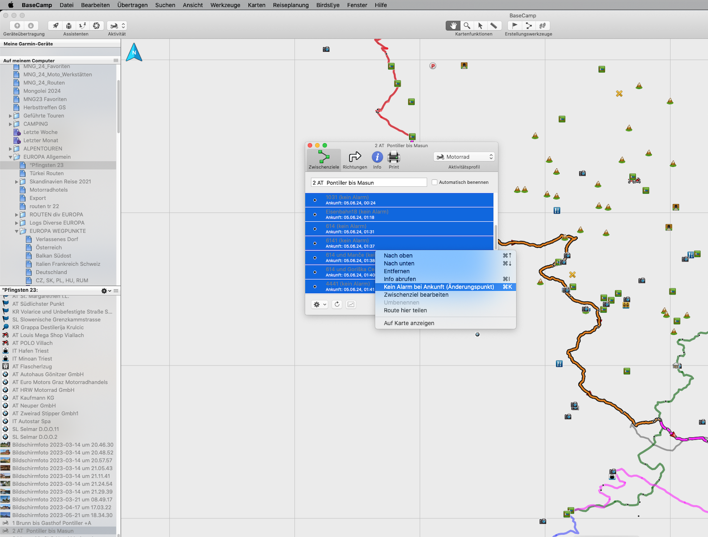Open the BirdsEye menu
The width and height of the screenshot is (708, 537).
coord(328,5)
